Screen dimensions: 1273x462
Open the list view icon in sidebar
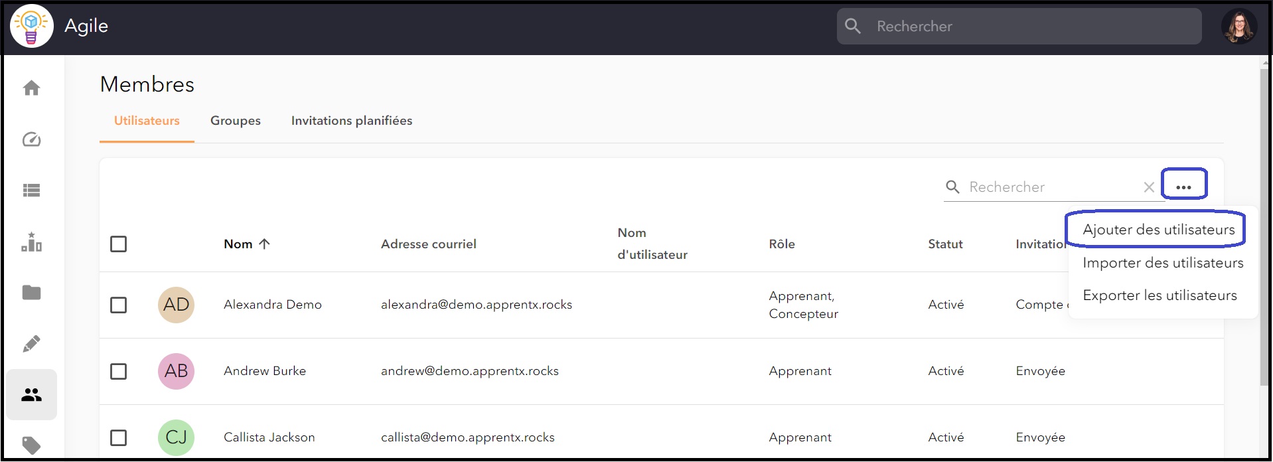[x=31, y=191]
